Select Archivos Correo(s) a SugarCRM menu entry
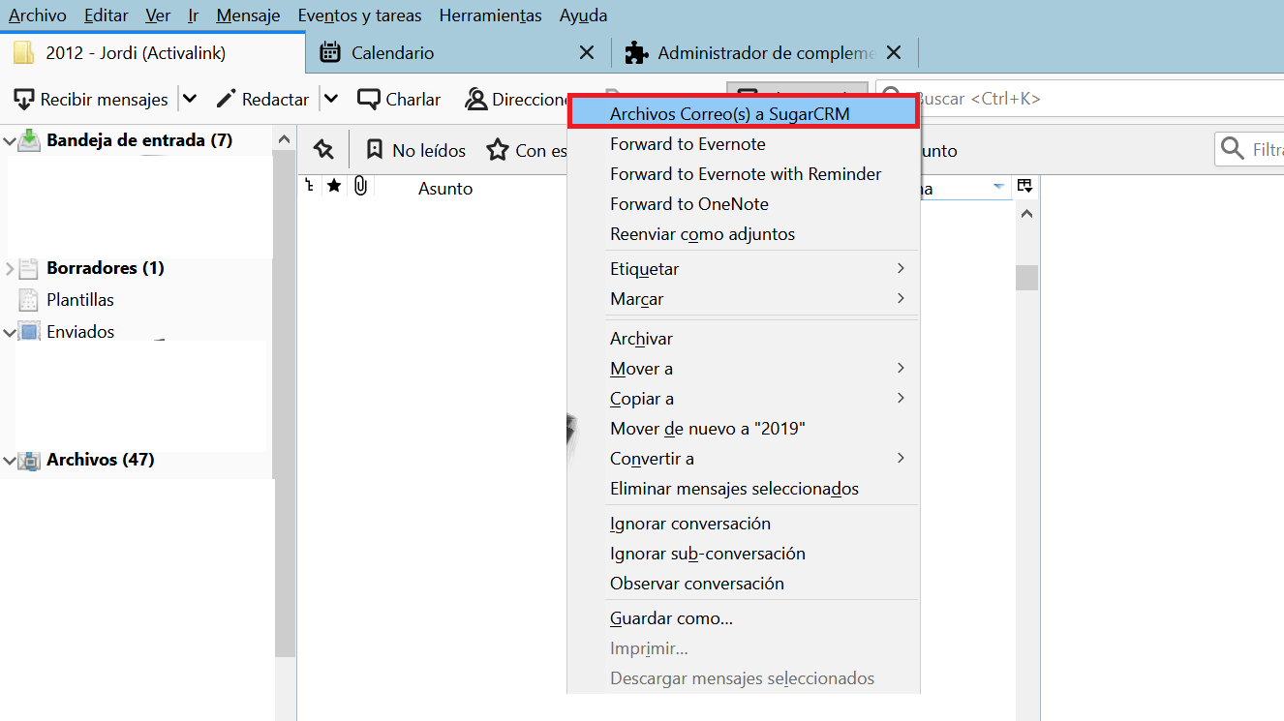 tap(729, 114)
